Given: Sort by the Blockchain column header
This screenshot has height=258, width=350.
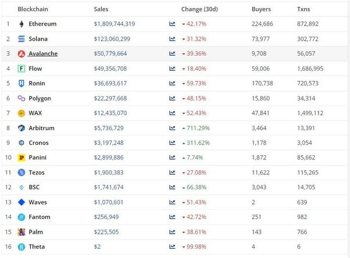Looking at the screenshot, I should click(x=33, y=9).
